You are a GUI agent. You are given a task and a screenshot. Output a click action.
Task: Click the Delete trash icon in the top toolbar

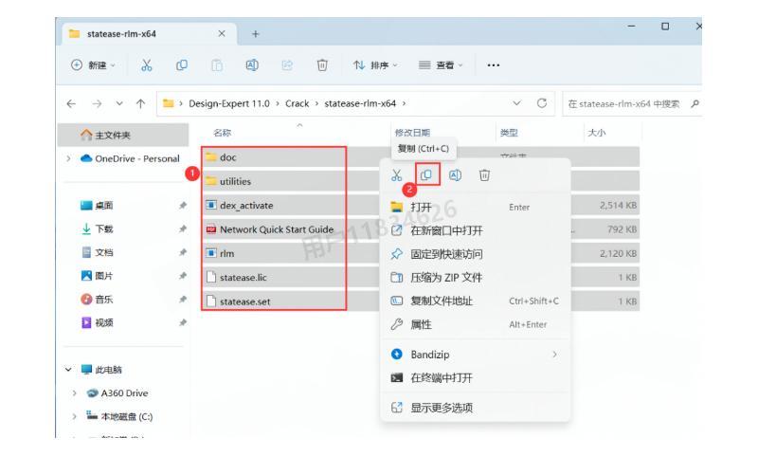coord(322,65)
